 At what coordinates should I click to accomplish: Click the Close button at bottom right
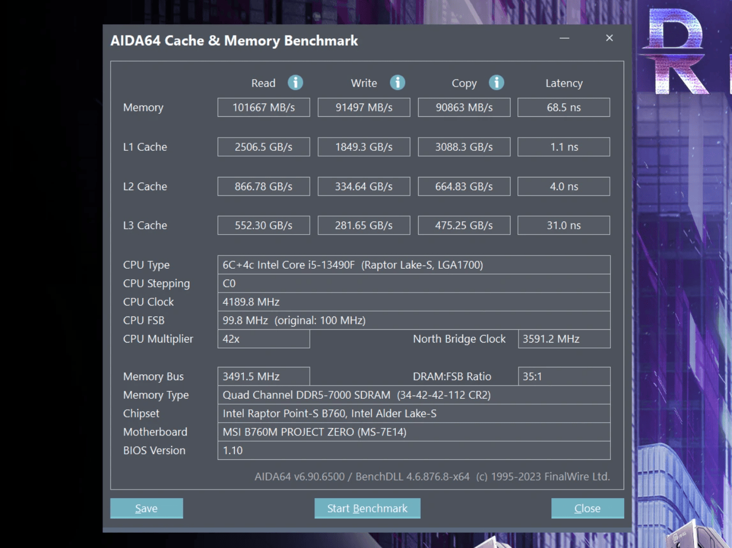click(x=587, y=508)
